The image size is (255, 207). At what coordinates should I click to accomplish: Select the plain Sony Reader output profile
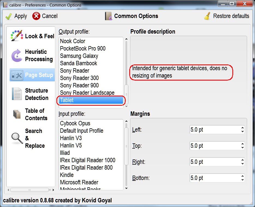click(x=91, y=70)
